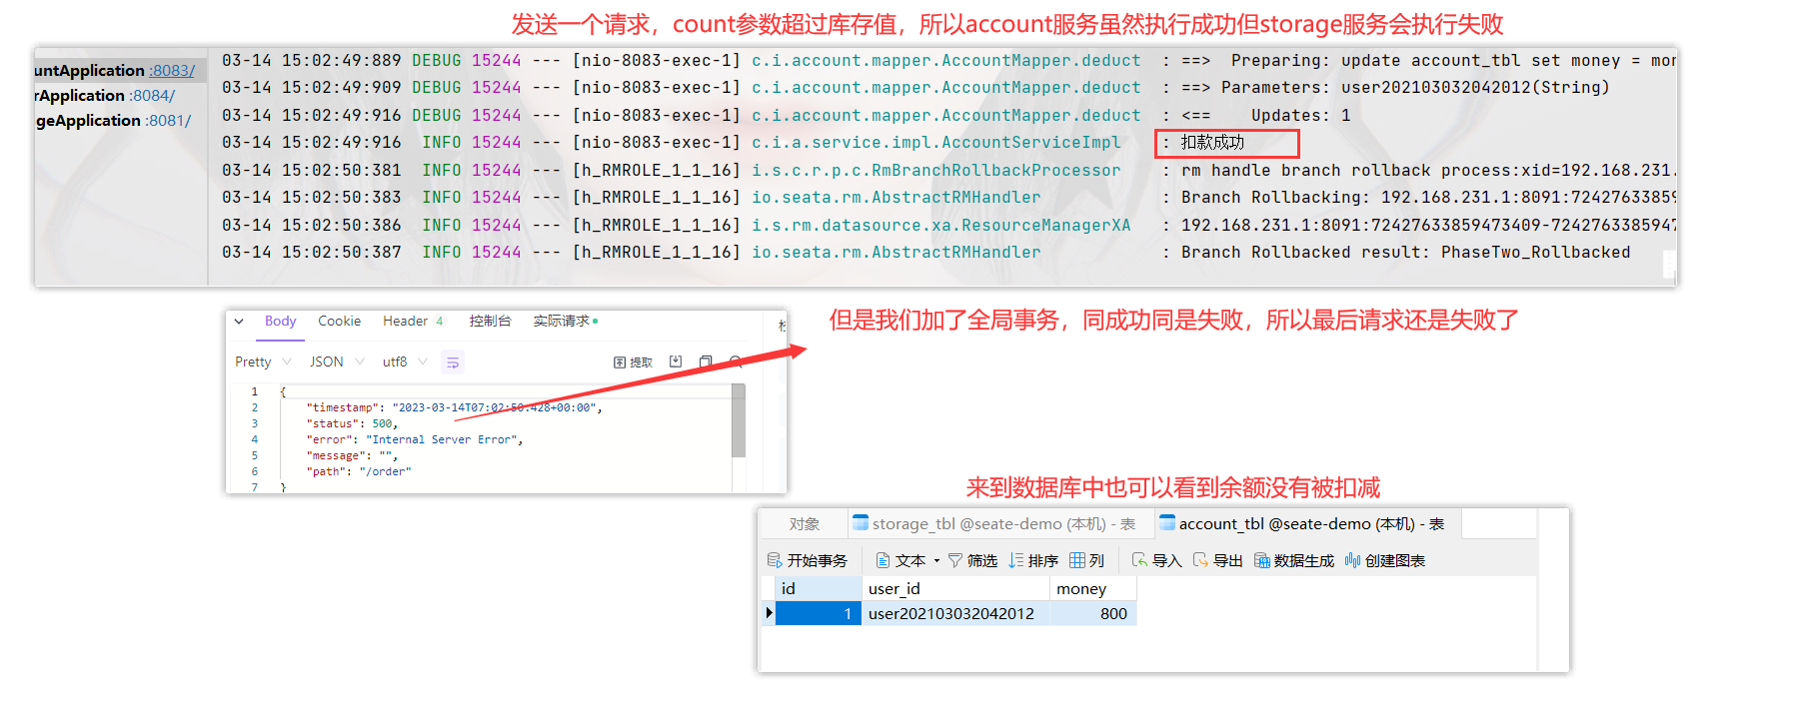Click the 筛选 filter funnel button
The image size is (1802, 721).
coord(972,560)
